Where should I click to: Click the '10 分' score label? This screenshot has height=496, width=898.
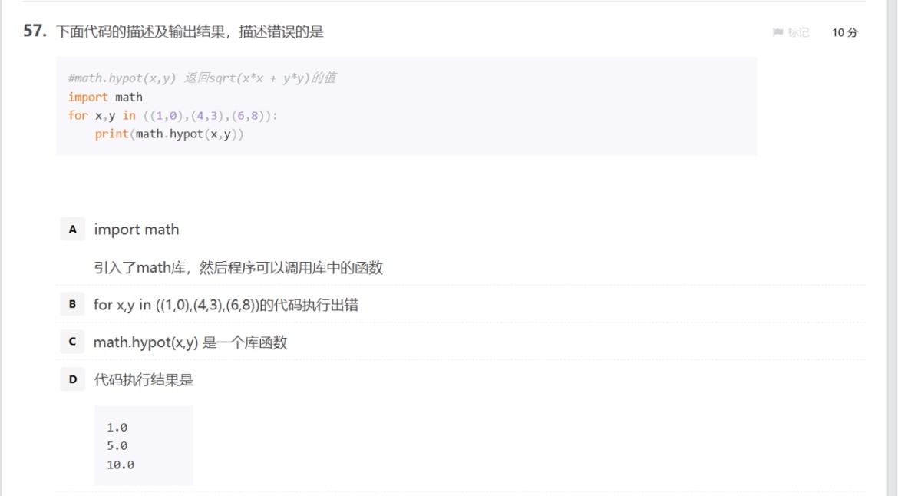845,33
